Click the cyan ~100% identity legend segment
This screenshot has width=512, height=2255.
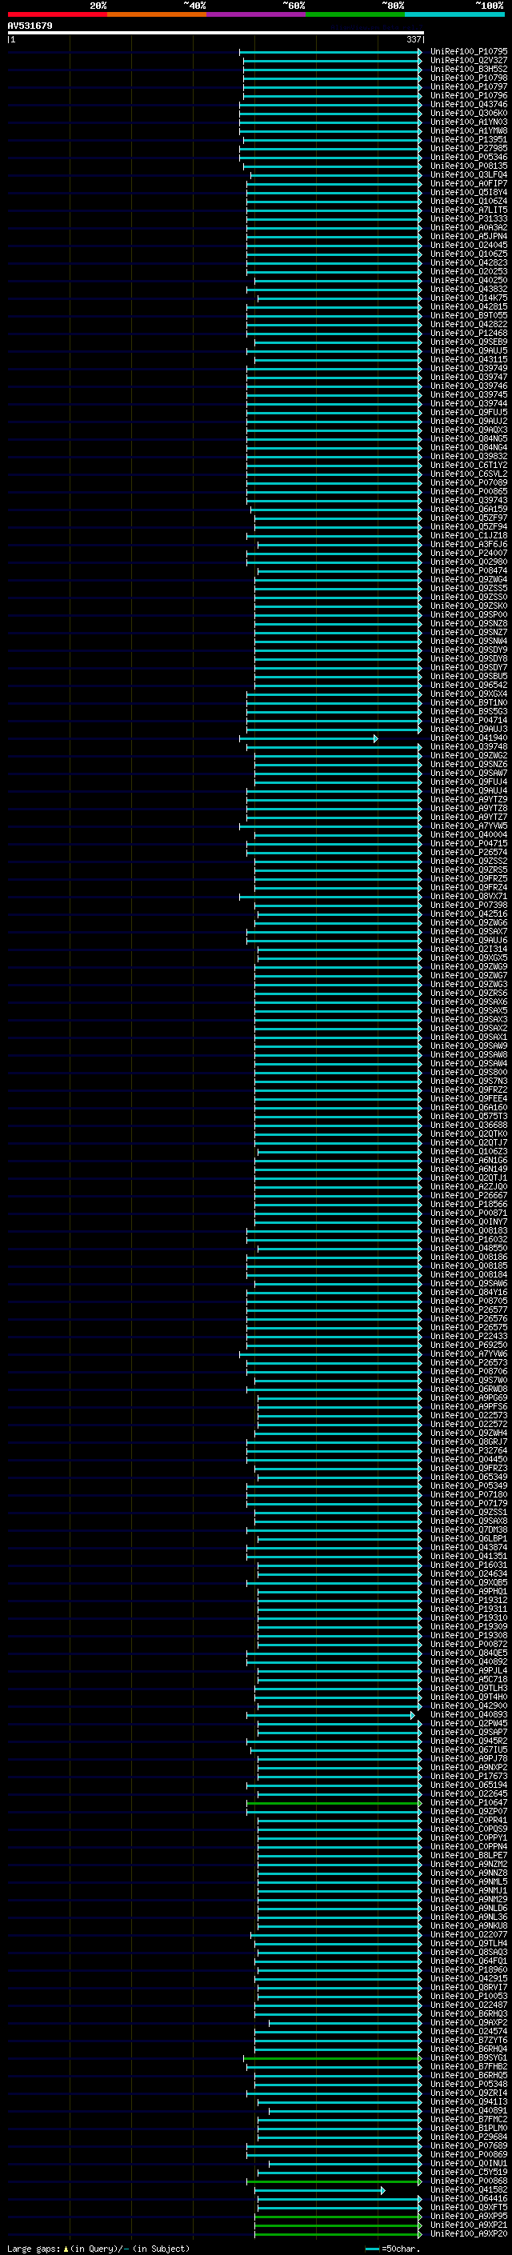click(x=454, y=14)
